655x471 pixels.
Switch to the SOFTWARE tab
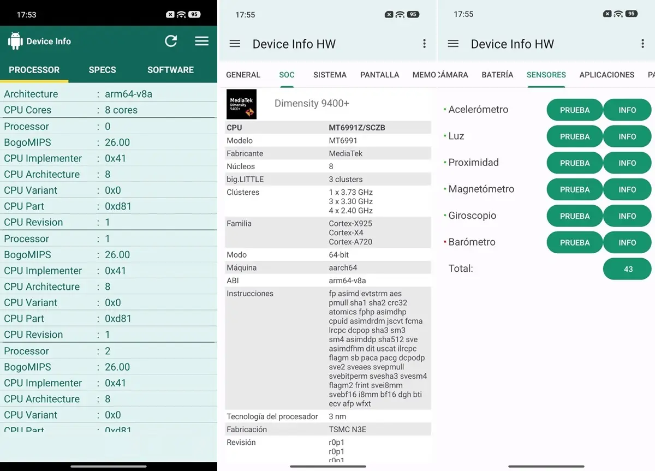click(170, 70)
